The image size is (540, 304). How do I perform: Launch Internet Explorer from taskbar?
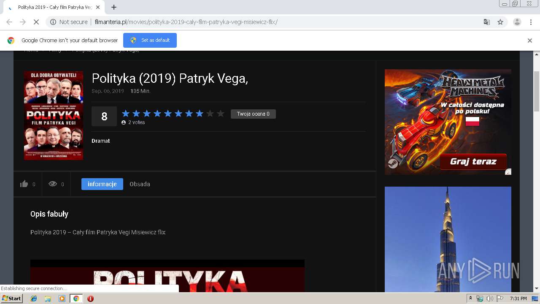(x=34, y=299)
